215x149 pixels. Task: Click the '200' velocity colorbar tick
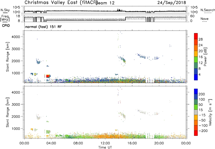(x=202, y=94)
